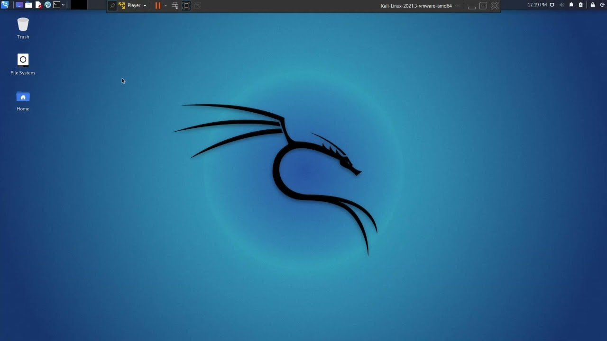607x341 pixels.
Task: Open the web browser panel icon
Action: 47,5
